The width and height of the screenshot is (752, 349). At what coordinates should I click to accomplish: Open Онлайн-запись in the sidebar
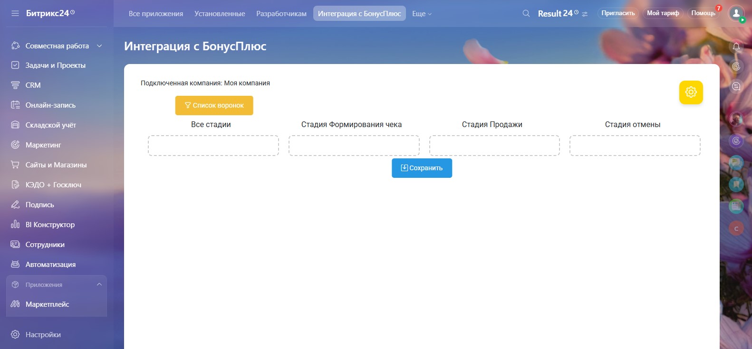(50, 105)
